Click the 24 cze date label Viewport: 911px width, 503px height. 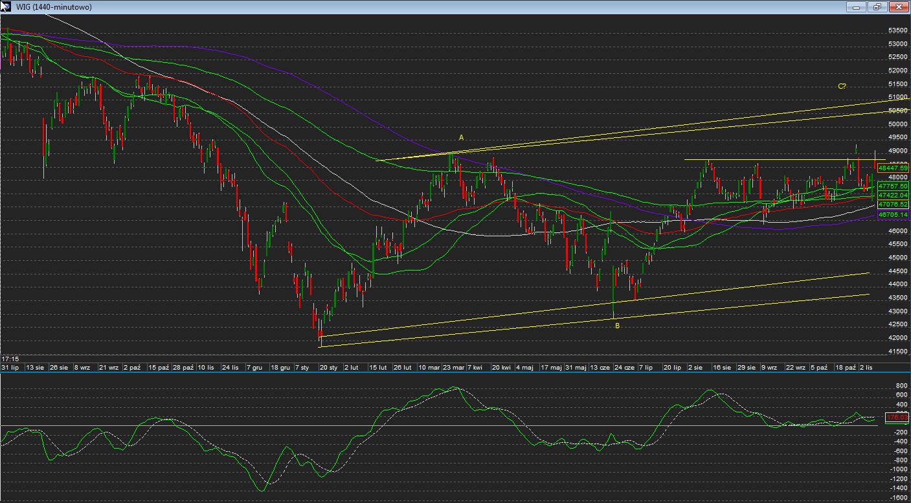coord(625,367)
